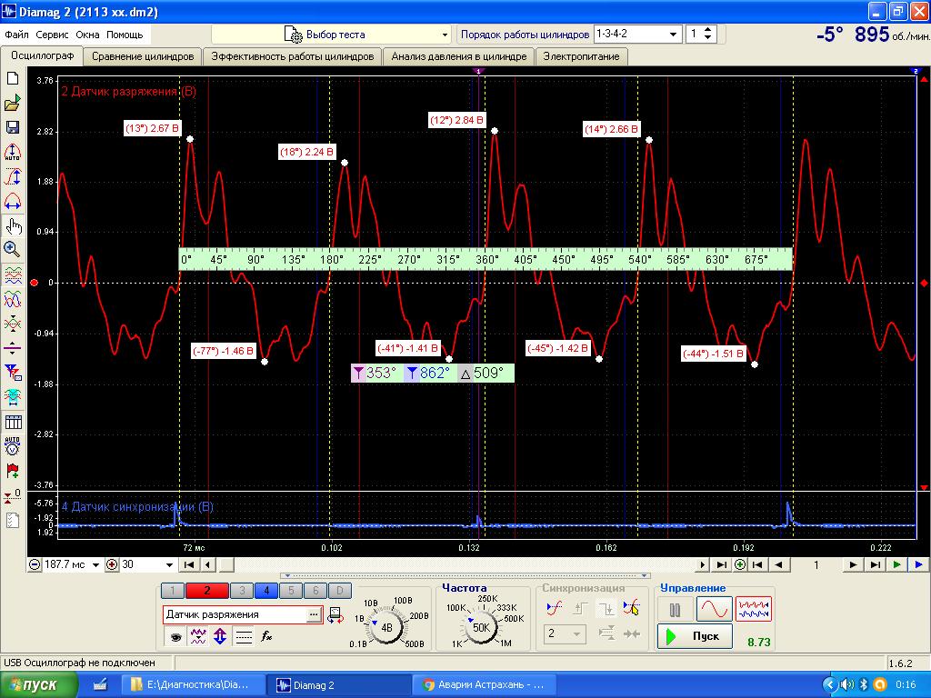
Task: Click the pause button in Управление panel
Action: point(675,609)
